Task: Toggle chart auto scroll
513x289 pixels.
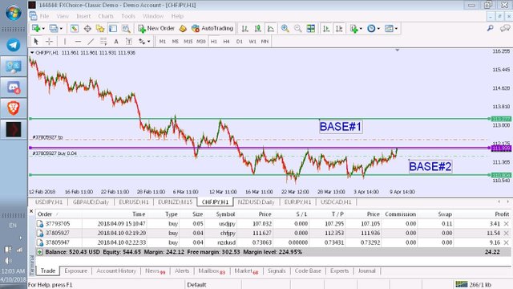Action: click(326, 29)
